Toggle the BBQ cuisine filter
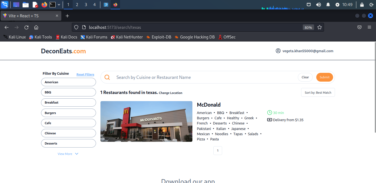Image resolution: width=376 pixels, height=183 pixels. tap(68, 92)
